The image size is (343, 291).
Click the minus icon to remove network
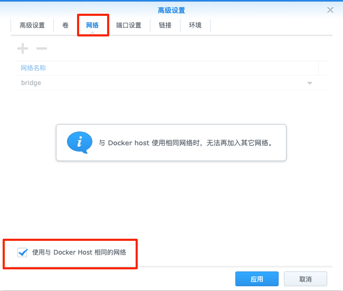pos(42,49)
